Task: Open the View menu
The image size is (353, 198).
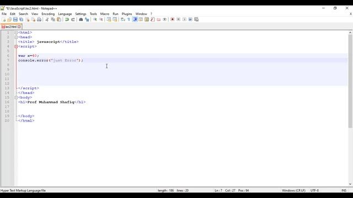Action: [x=35, y=14]
